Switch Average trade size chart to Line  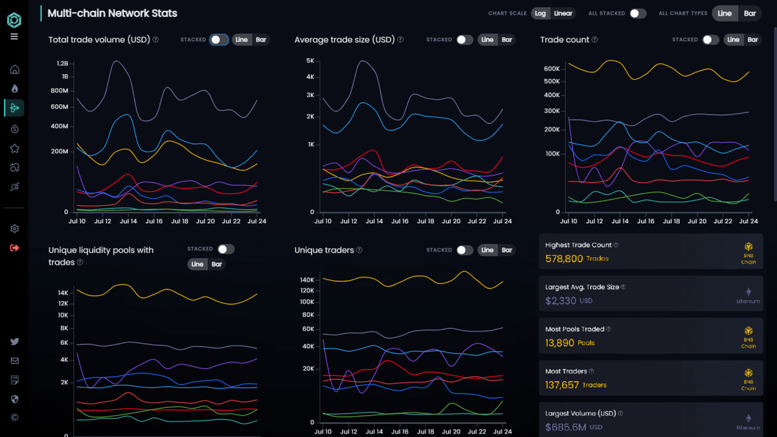(488, 39)
